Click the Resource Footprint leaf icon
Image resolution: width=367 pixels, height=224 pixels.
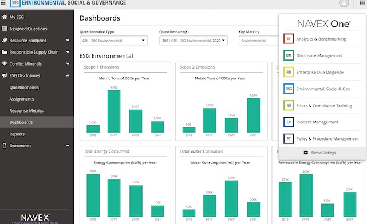[5, 40]
